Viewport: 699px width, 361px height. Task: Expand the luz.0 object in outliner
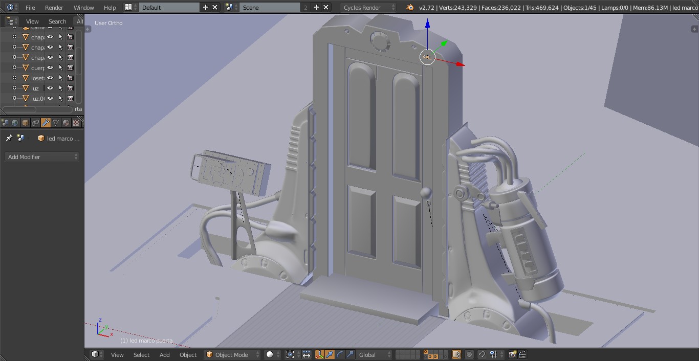pyautogui.click(x=15, y=98)
